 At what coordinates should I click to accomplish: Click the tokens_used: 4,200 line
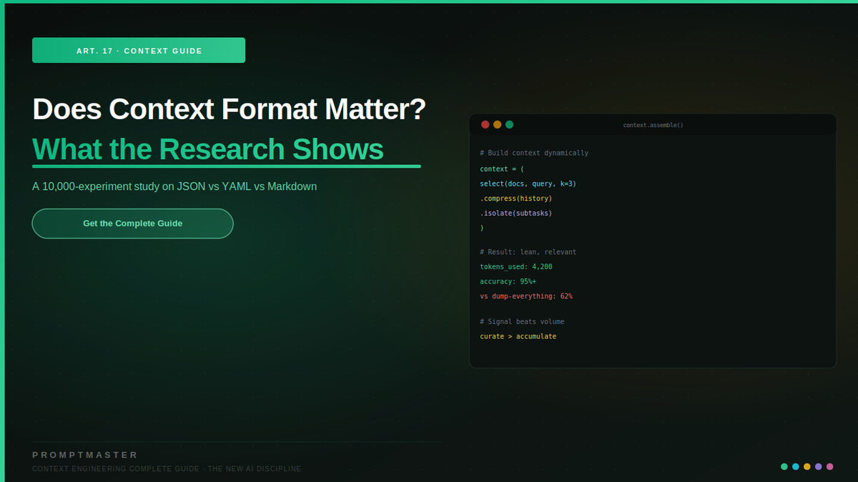tap(516, 266)
